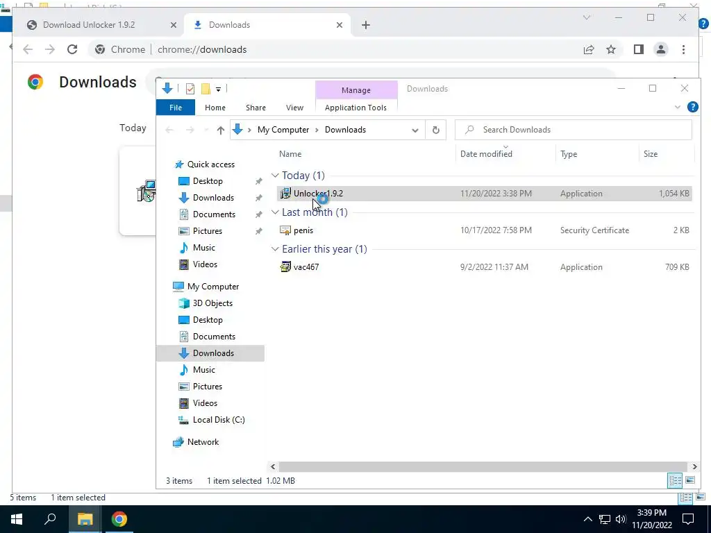Open volume speaker tray icon

click(621, 519)
